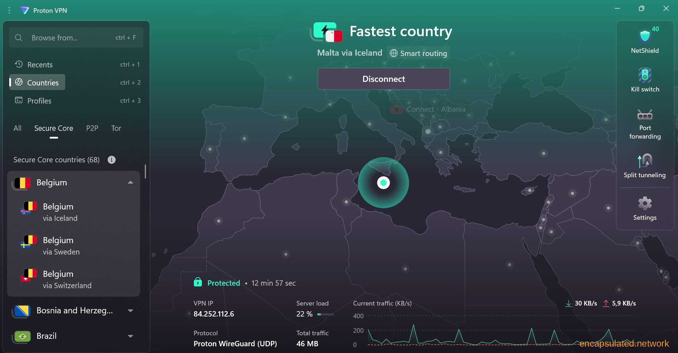Screen dimensions: 678x353
Task: Expand the Brazil server list
Action: coord(130,336)
